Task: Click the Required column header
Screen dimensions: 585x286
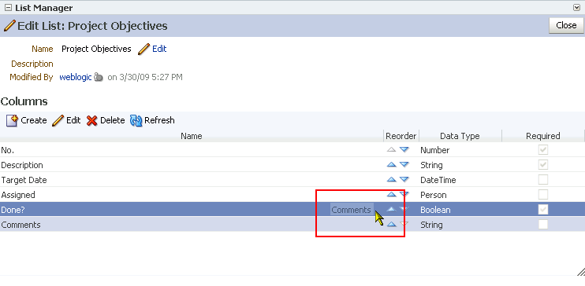Action: click(x=543, y=136)
